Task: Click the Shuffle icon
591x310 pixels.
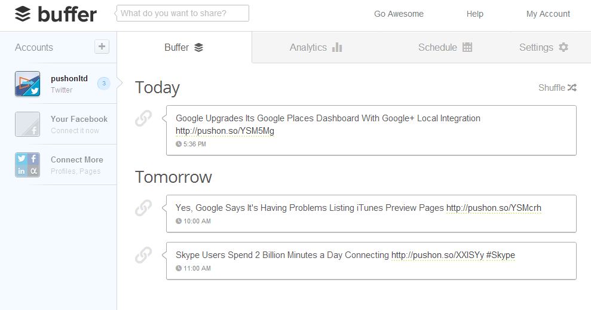Action: click(572, 88)
